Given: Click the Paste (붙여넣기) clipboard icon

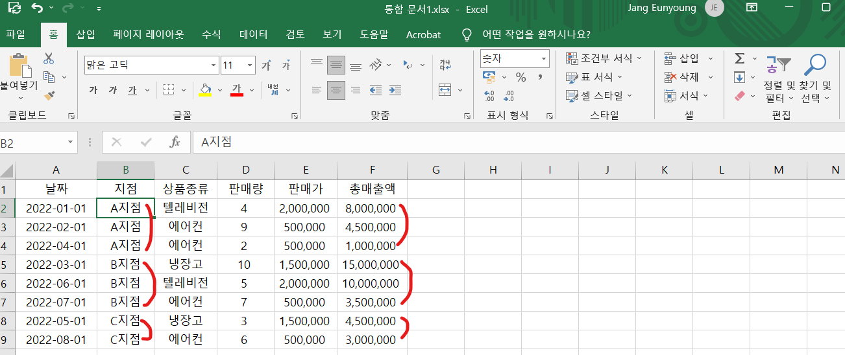Looking at the screenshot, I should (x=19, y=66).
